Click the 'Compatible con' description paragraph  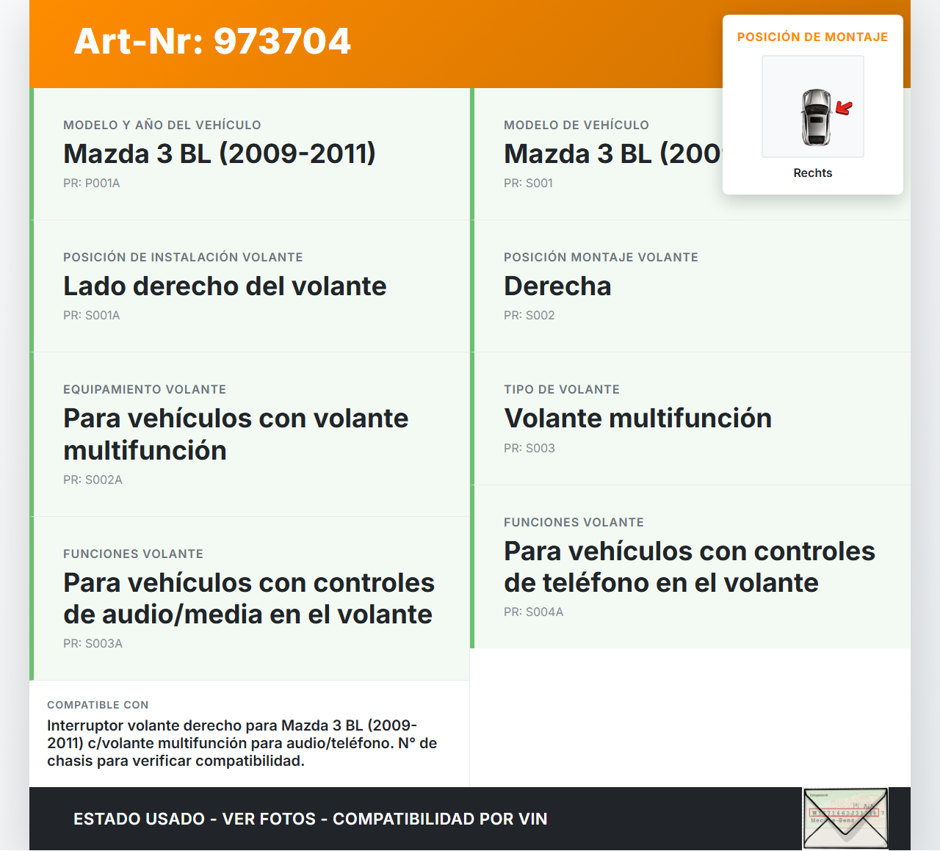coord(242,743)
